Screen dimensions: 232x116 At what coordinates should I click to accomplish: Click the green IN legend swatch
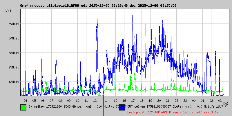pos(23,107)
